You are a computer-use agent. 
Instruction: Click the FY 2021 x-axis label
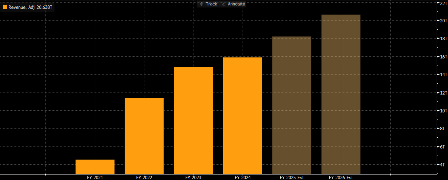95,177
